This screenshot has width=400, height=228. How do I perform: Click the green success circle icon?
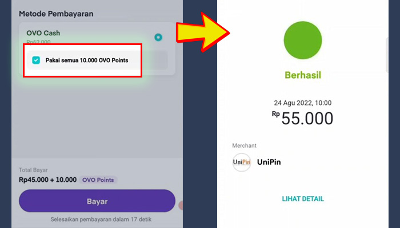303,40
